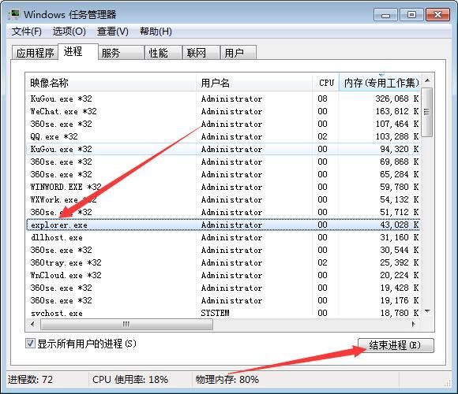Click the CPU 使用率: 18% status entry
The image size is (458, 394).
pyautogui.click(x=130, y=380)
